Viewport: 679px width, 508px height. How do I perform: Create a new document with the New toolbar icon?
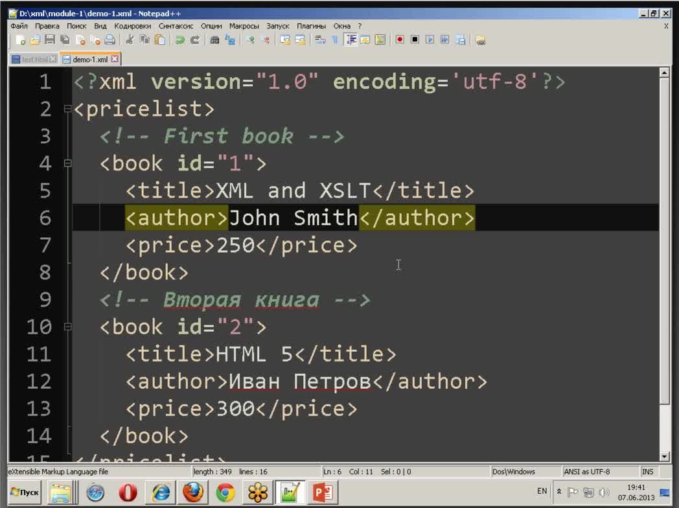(20, 40)
